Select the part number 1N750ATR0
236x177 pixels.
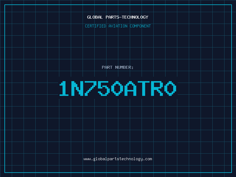[118, 88]
